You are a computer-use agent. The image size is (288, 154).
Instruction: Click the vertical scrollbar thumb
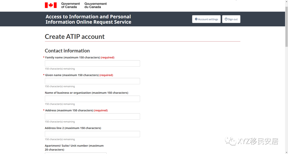[286, 27]
